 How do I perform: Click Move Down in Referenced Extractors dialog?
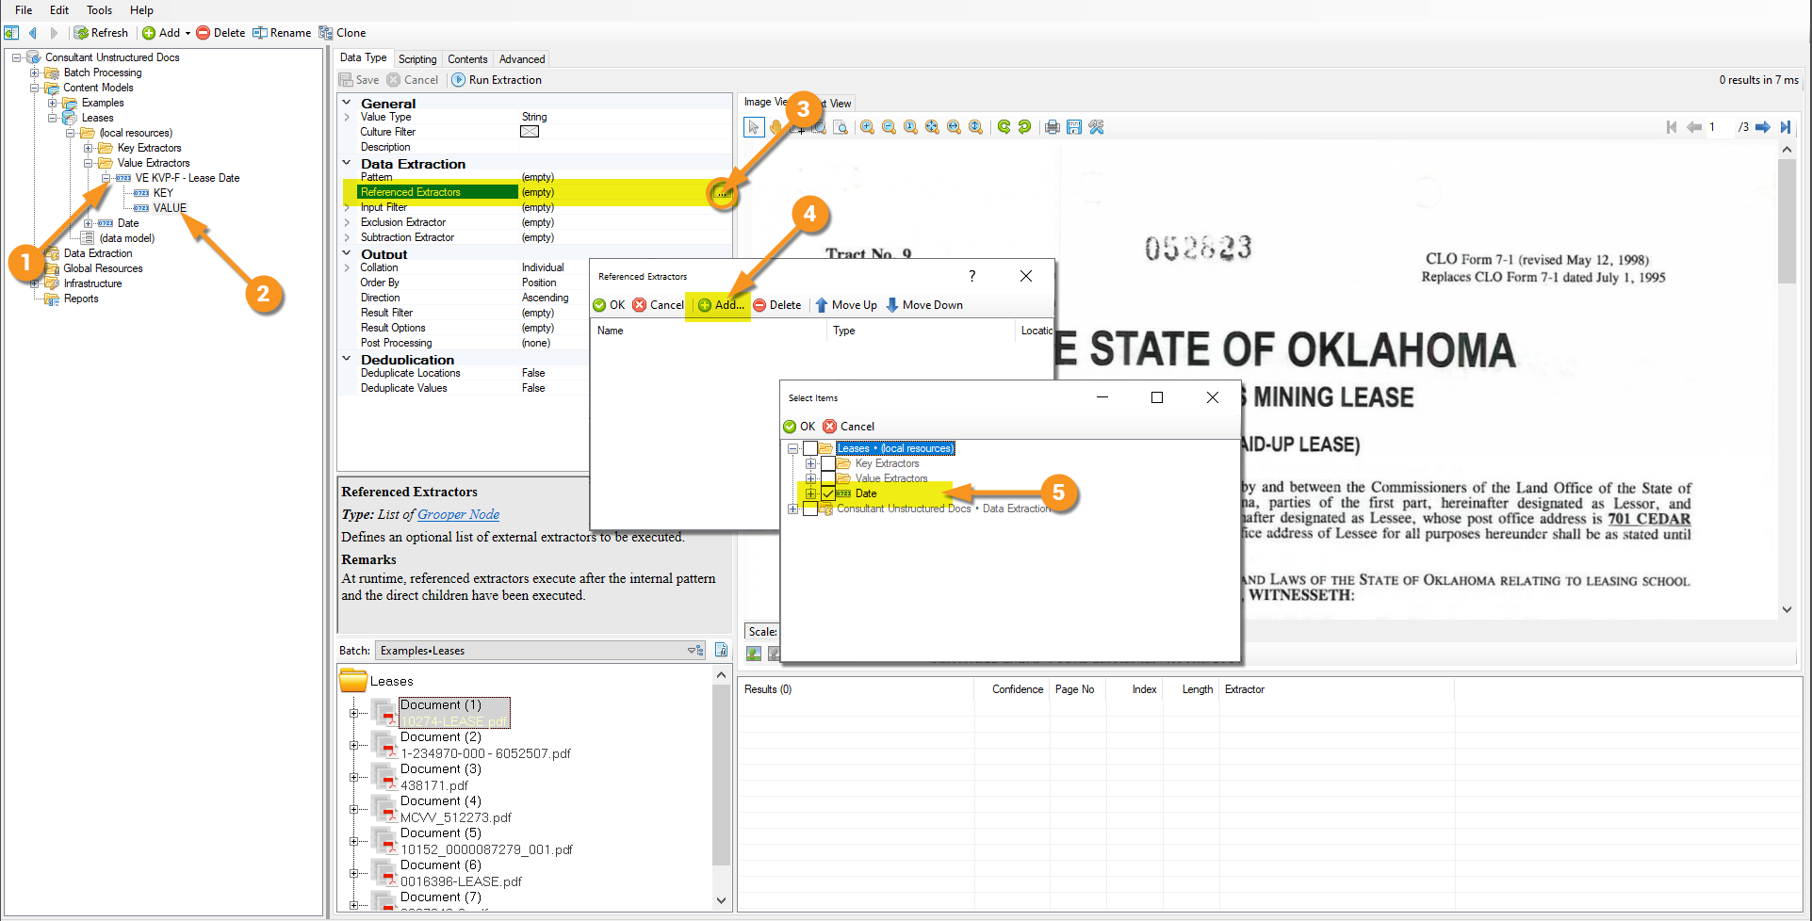pyautogui.click(x=923, y=305)
